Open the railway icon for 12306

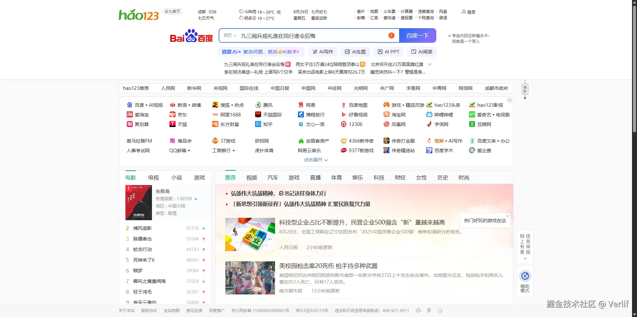(x=343, y=124)
